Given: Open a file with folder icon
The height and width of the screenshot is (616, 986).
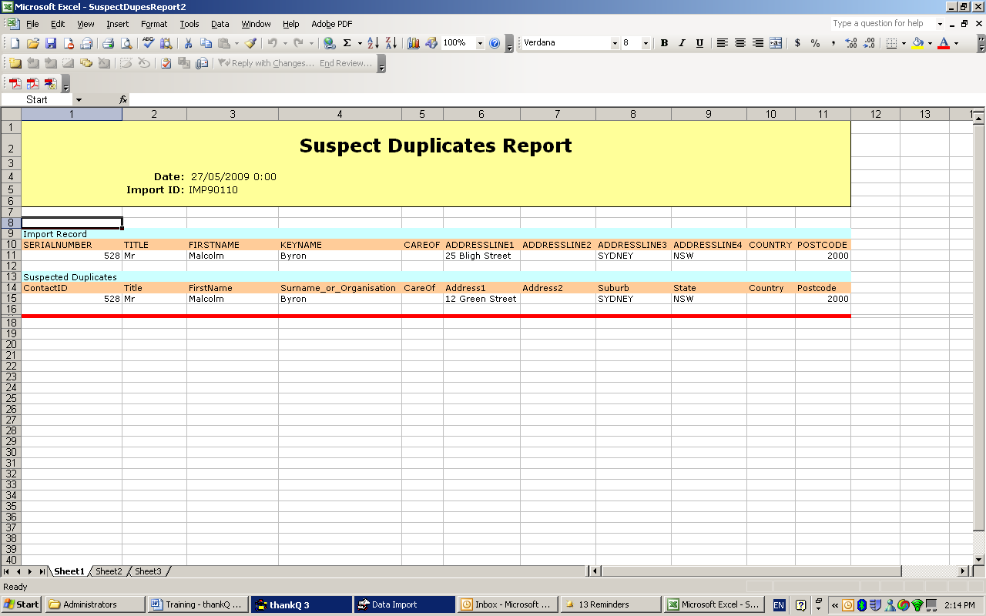Looking at the screenshot, I should click(33, 43).
